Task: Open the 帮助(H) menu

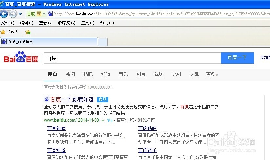Action: 107,23
